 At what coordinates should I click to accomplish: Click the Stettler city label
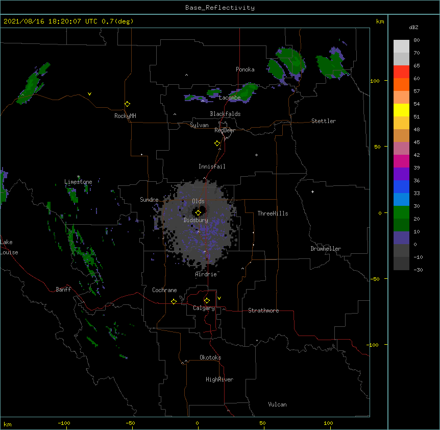click(x=324, y=121)
